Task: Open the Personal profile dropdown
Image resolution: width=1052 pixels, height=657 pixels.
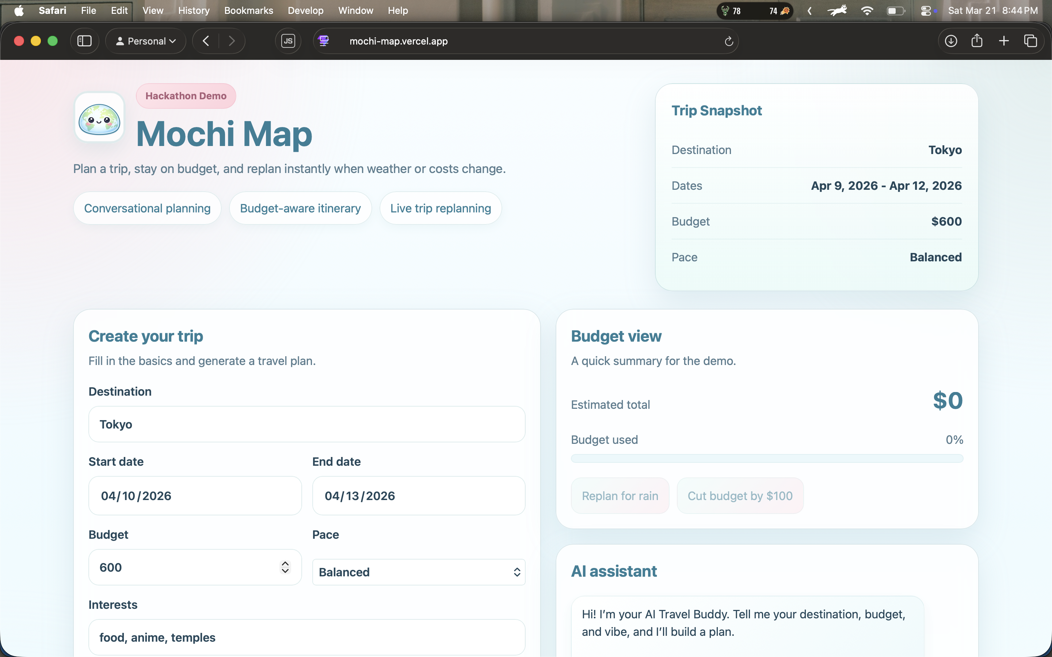Action: 146,41
